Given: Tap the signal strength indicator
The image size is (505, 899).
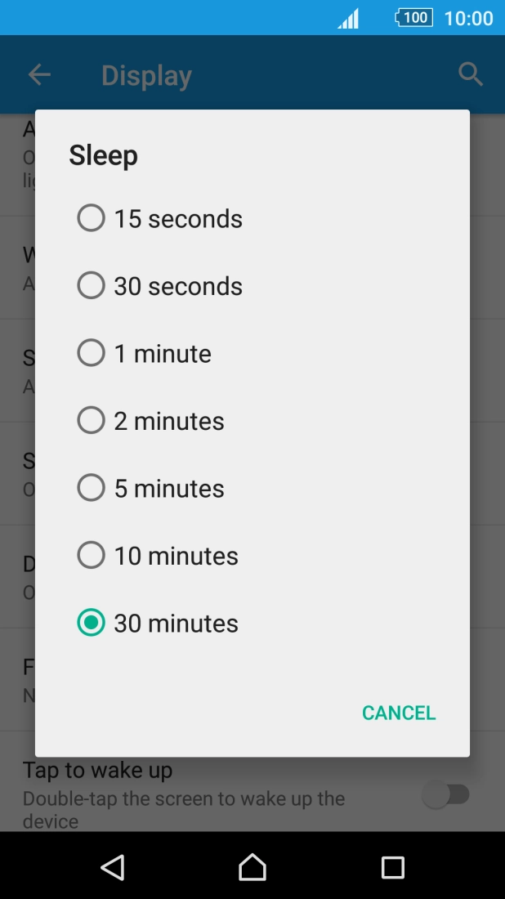Looking at the screenshot, I should (x=347, y=17).
